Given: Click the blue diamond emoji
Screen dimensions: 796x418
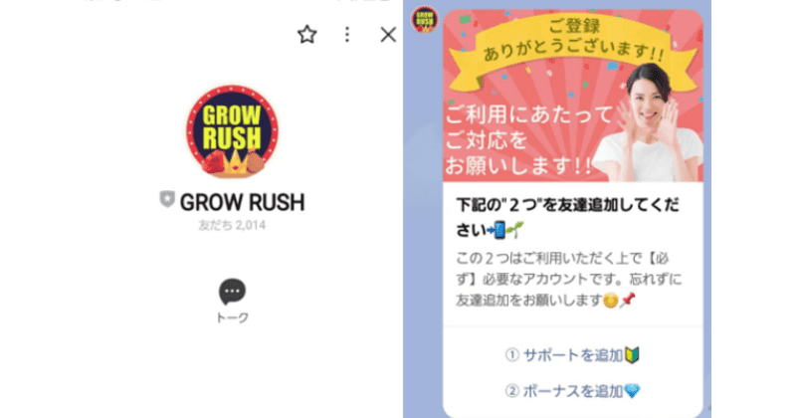Looking at the screenshot, I should pos(633,391).
